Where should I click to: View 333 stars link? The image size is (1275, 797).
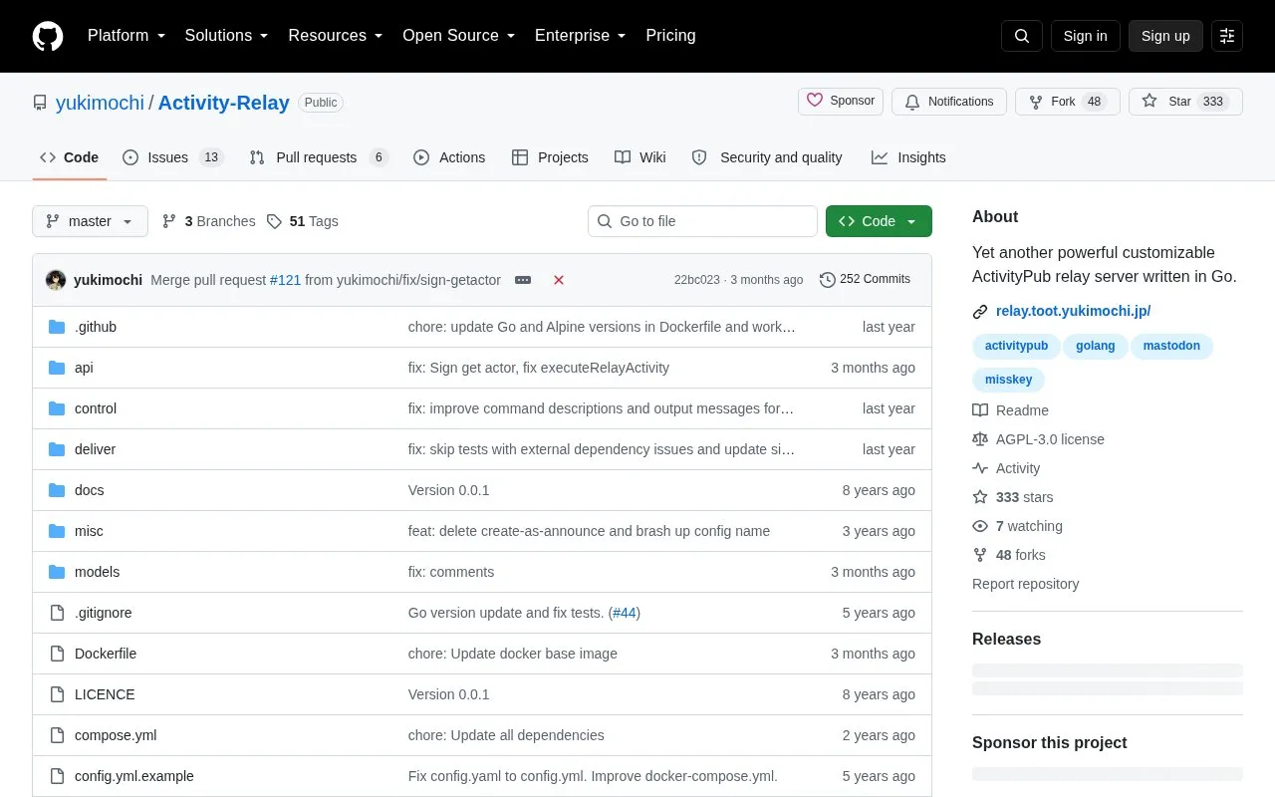[x=1013, y=497]
